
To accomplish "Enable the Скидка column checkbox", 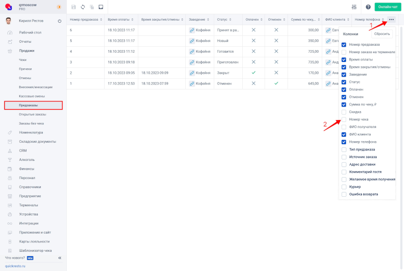I will [x=344, y=112].
